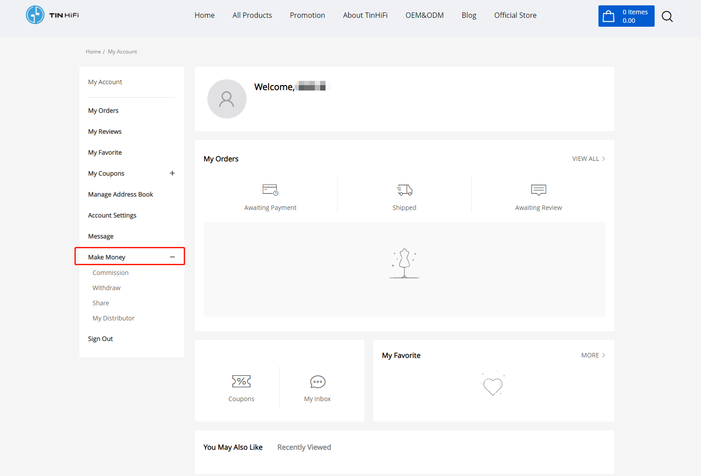
Task: Click the user avatar picture
Action: point(227,99)
